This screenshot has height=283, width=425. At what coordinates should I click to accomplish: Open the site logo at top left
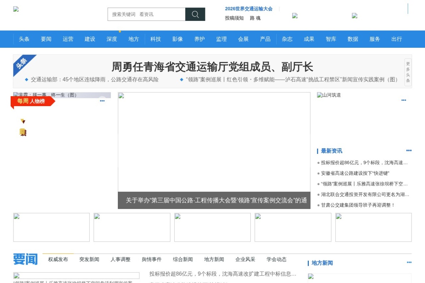coord(16,9)
